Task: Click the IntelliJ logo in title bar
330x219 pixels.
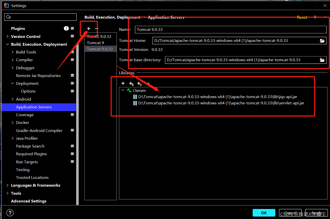Action: 7,6
